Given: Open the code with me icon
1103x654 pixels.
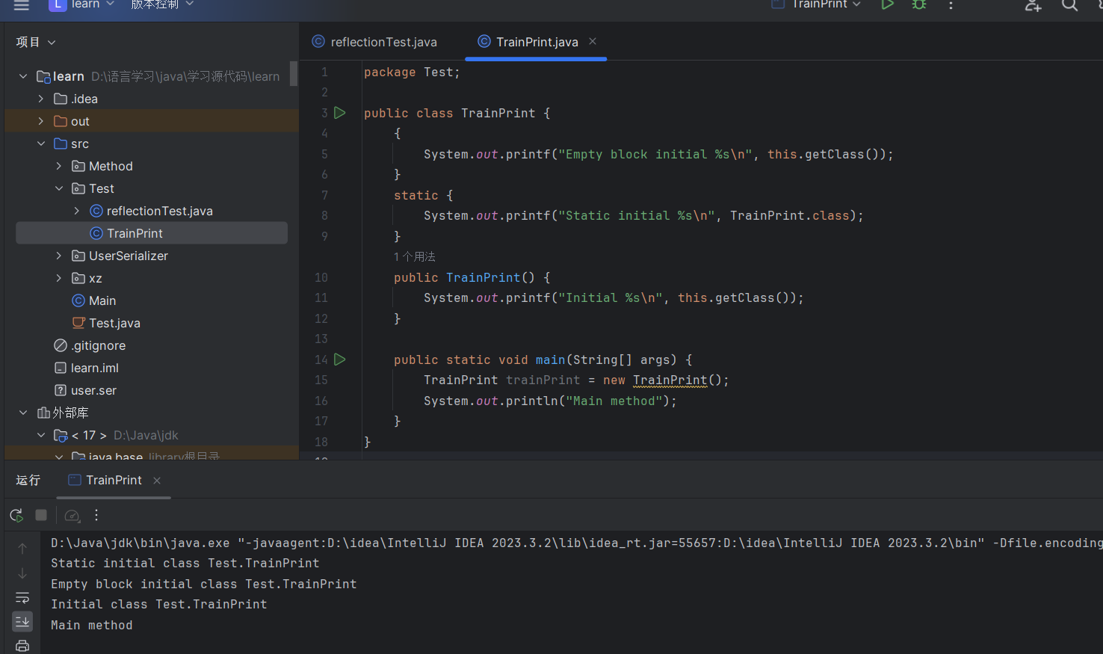Looking at the screenshot, I should click(x=1034, y=4).
